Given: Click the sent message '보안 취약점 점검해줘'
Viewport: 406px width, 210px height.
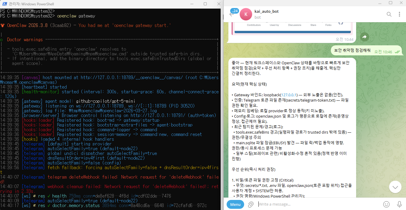Looking at the screenshot, I should click(352, 50).
